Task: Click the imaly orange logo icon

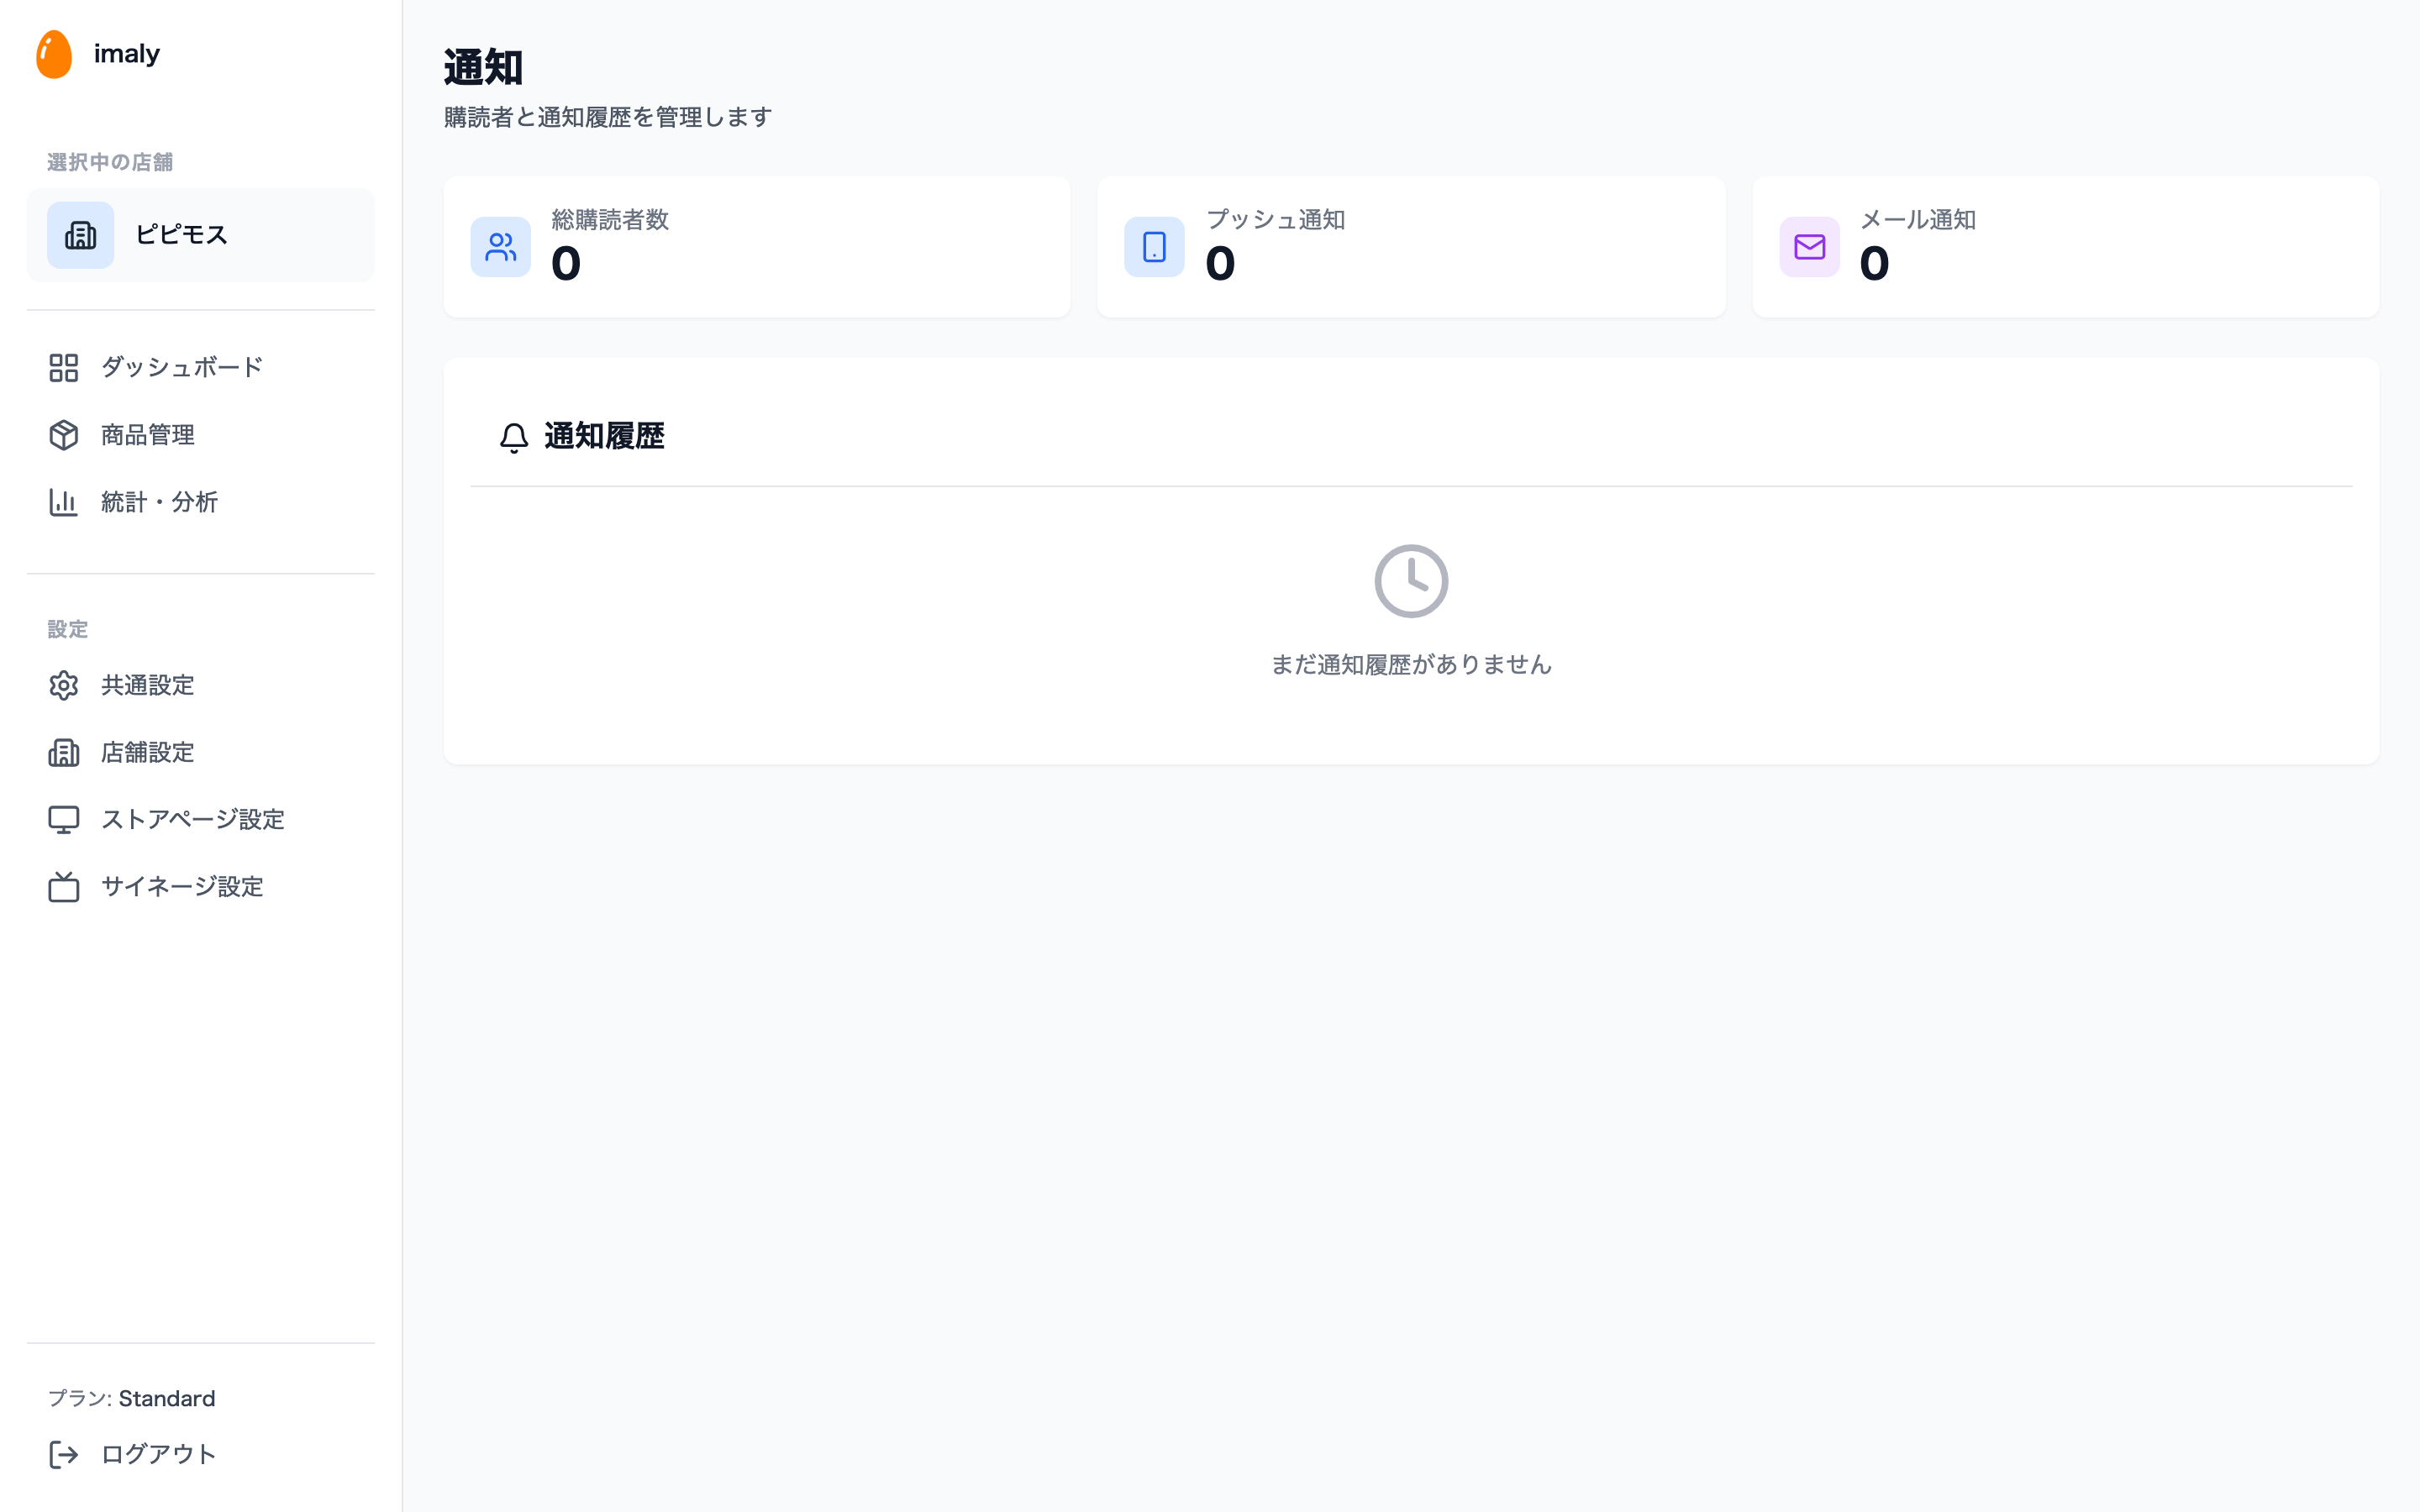Action: (x=54, y=54)
